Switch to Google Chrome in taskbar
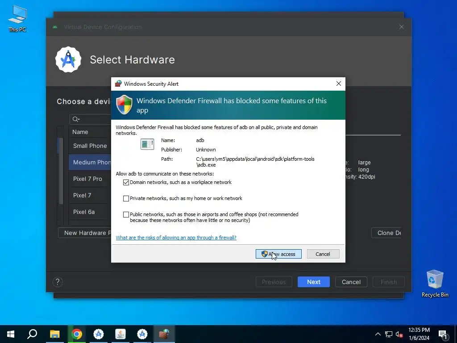This screenshot has width=457, height=343. tap(77, 334)
